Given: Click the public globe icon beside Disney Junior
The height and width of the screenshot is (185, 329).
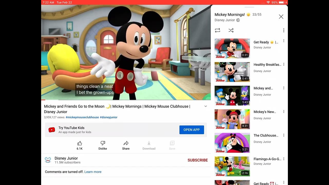Looking at the screenshot, I should coord(238,20).
